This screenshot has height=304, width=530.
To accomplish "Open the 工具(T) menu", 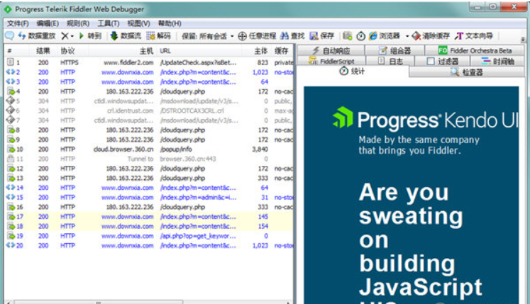I will pyautogui.click(x=109, y=23).
